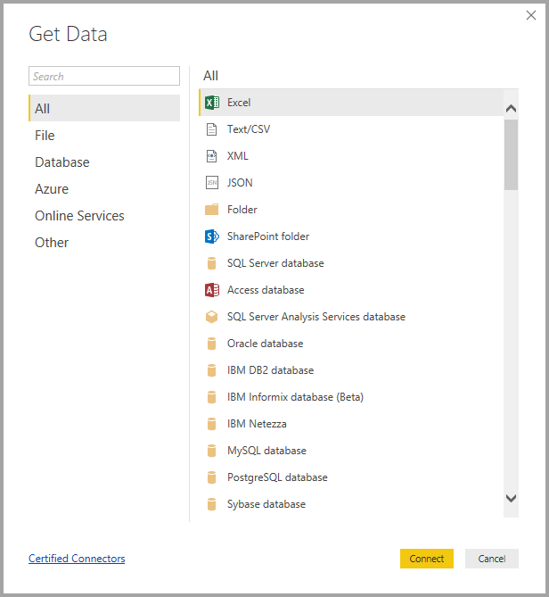This screenshot has width=549, height=597.
Task: Click the XML file icon
Action: click(212, 156)
